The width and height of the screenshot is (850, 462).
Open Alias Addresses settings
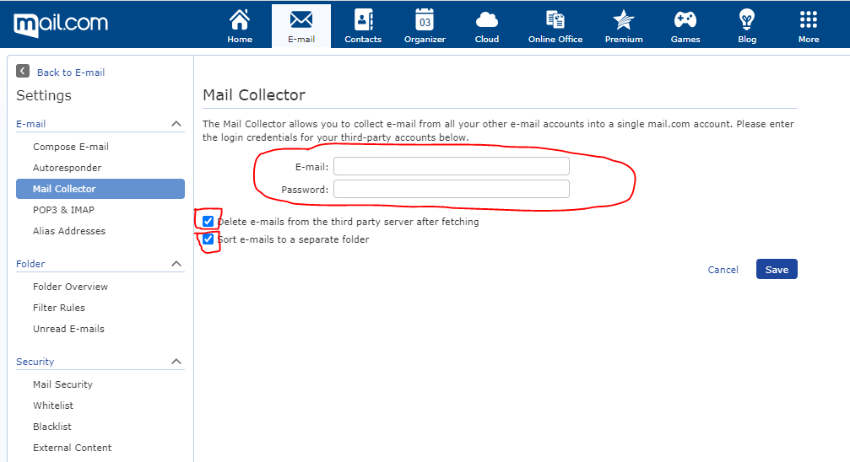point(69,231)
